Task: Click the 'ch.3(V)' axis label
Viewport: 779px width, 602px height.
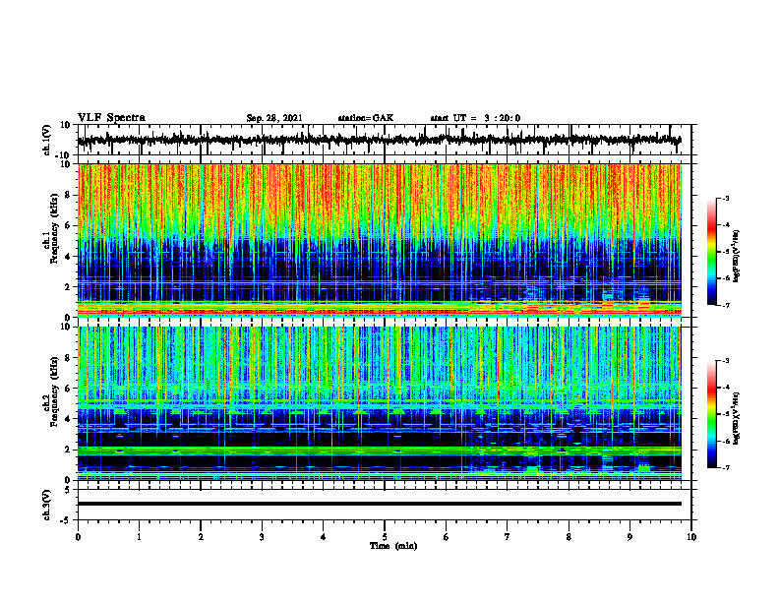Action: pyautogui.click(x=47, y=505)
